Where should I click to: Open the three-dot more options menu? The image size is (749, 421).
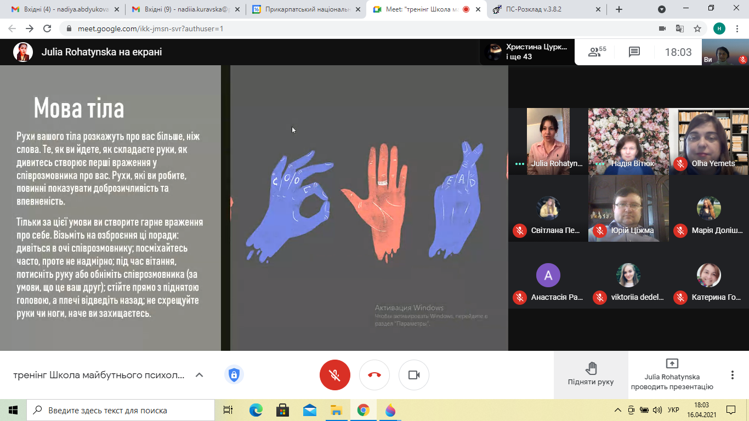pyautogui.click(x=732, y=375)
